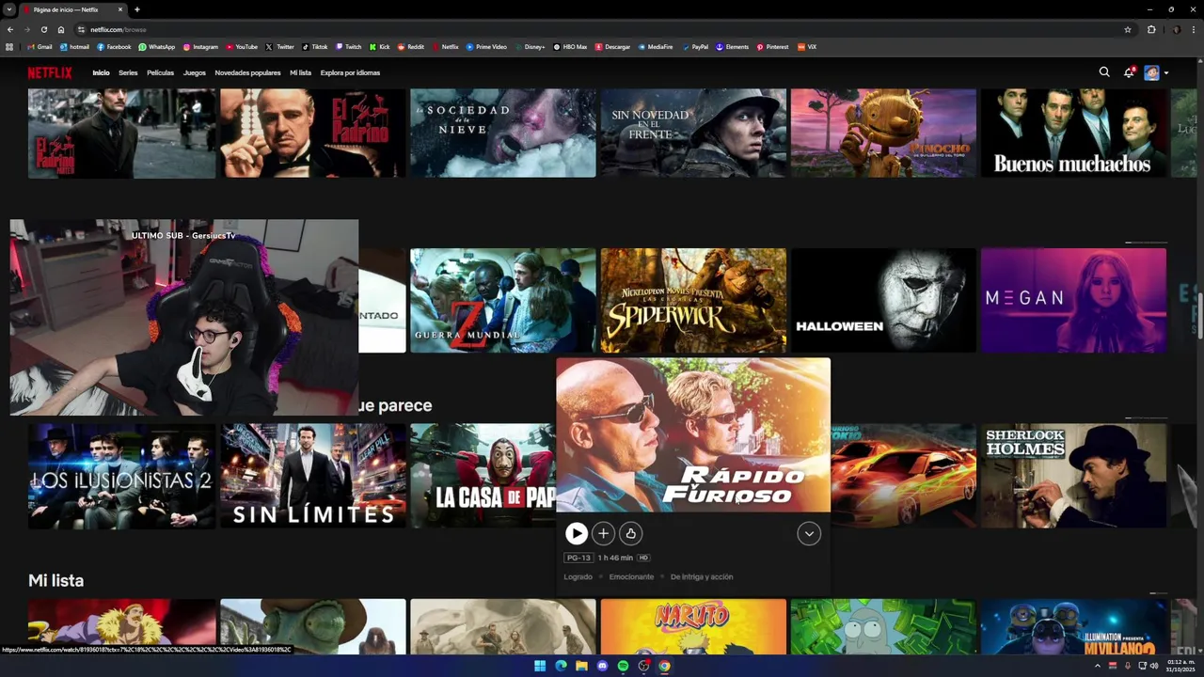Open ViX bookmark
Image resolution: width=1204 pixels, height=677 pixels.
807,46
